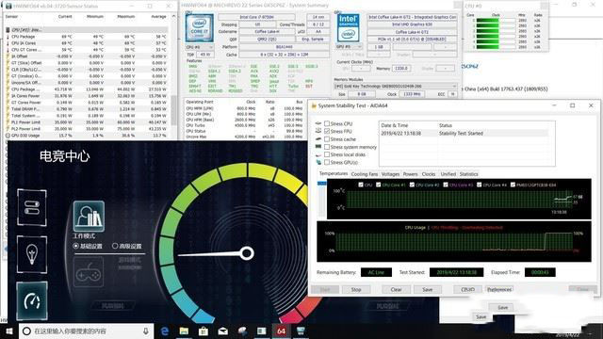Open the CPU #0 selector dropdown in HWiNFO

click(199, 47)
